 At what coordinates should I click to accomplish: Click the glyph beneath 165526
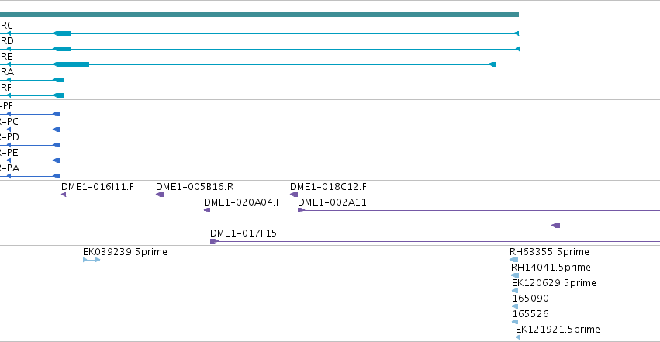[x=515, y=323]
